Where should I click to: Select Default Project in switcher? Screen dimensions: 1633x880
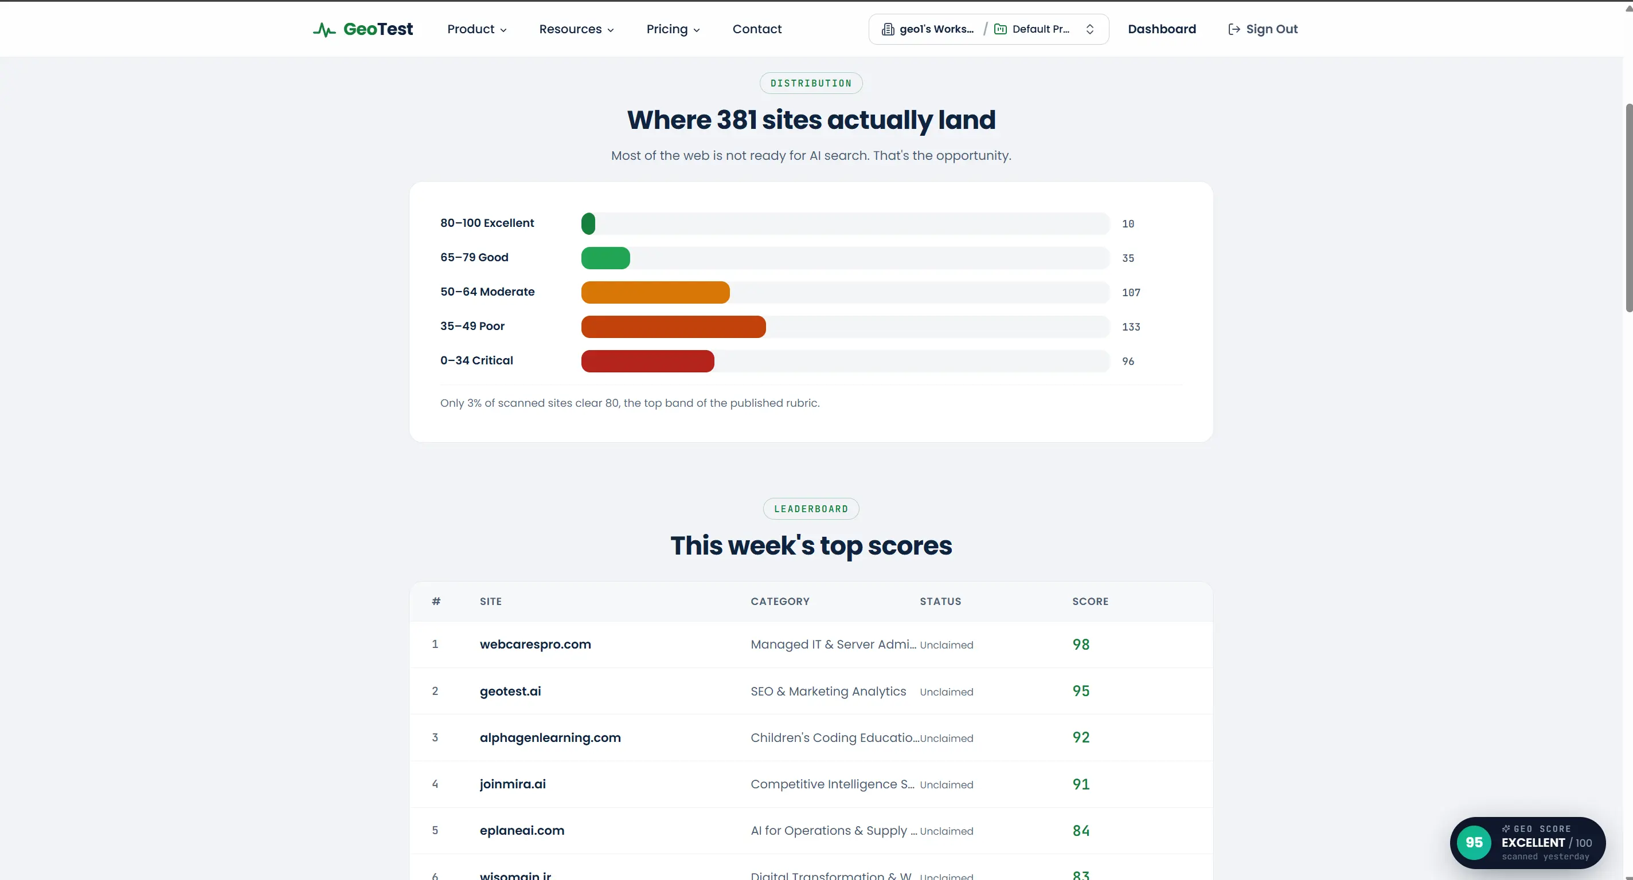pyautogui.click(x=1040, y=29)
